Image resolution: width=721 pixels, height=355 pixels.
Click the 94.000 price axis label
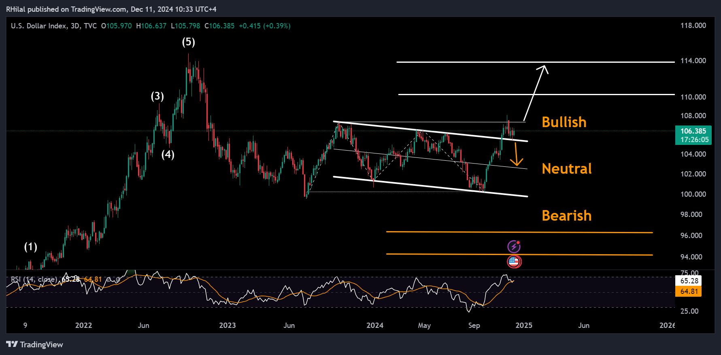pos(691,257)
